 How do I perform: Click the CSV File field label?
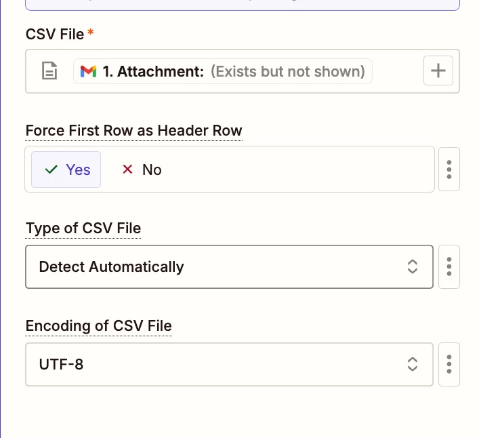tap(55, 34)
